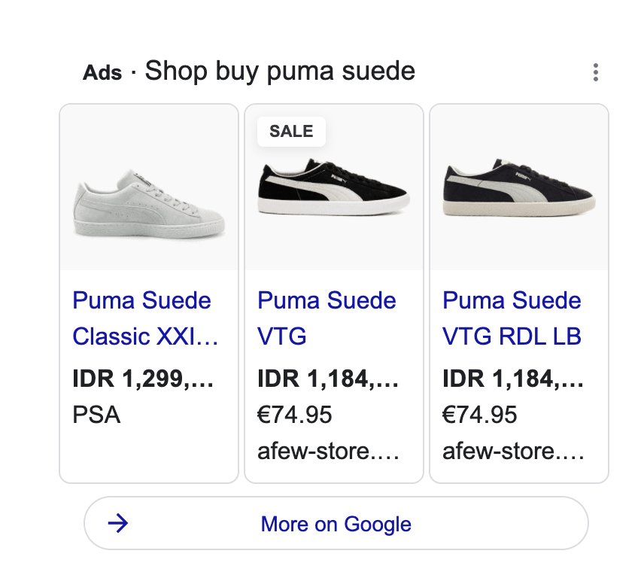Click the arrow icon beside More on Google
This screenshot has height=581, width=644.
tap(118, 524)
